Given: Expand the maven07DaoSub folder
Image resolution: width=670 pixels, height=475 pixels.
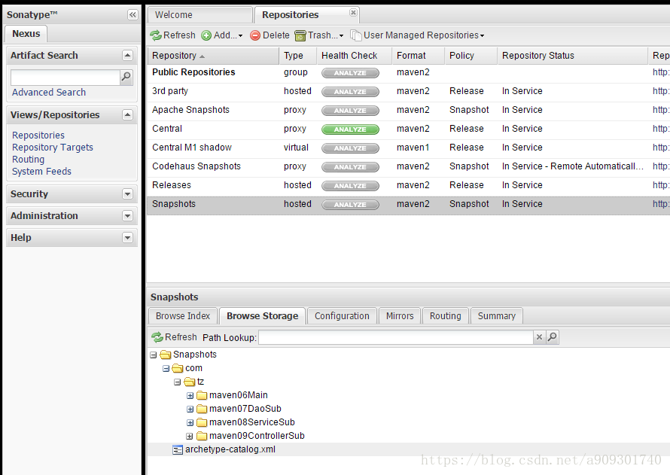Looking at the screenshot, I should point(190,410).
